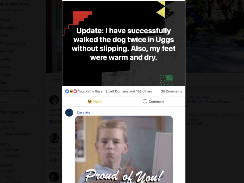The width and height of the screenshot is (244, 183).
Task: Click the Haha emoji in the reactions summary
Action: (x=71, y=91)
